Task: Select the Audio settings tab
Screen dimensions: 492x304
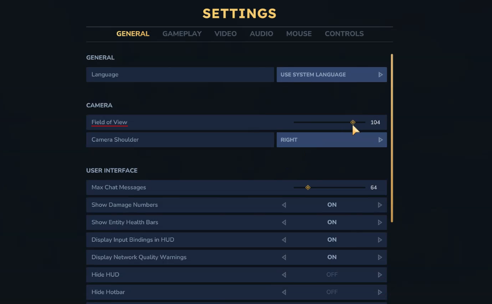Action: [x=261, y=34]
